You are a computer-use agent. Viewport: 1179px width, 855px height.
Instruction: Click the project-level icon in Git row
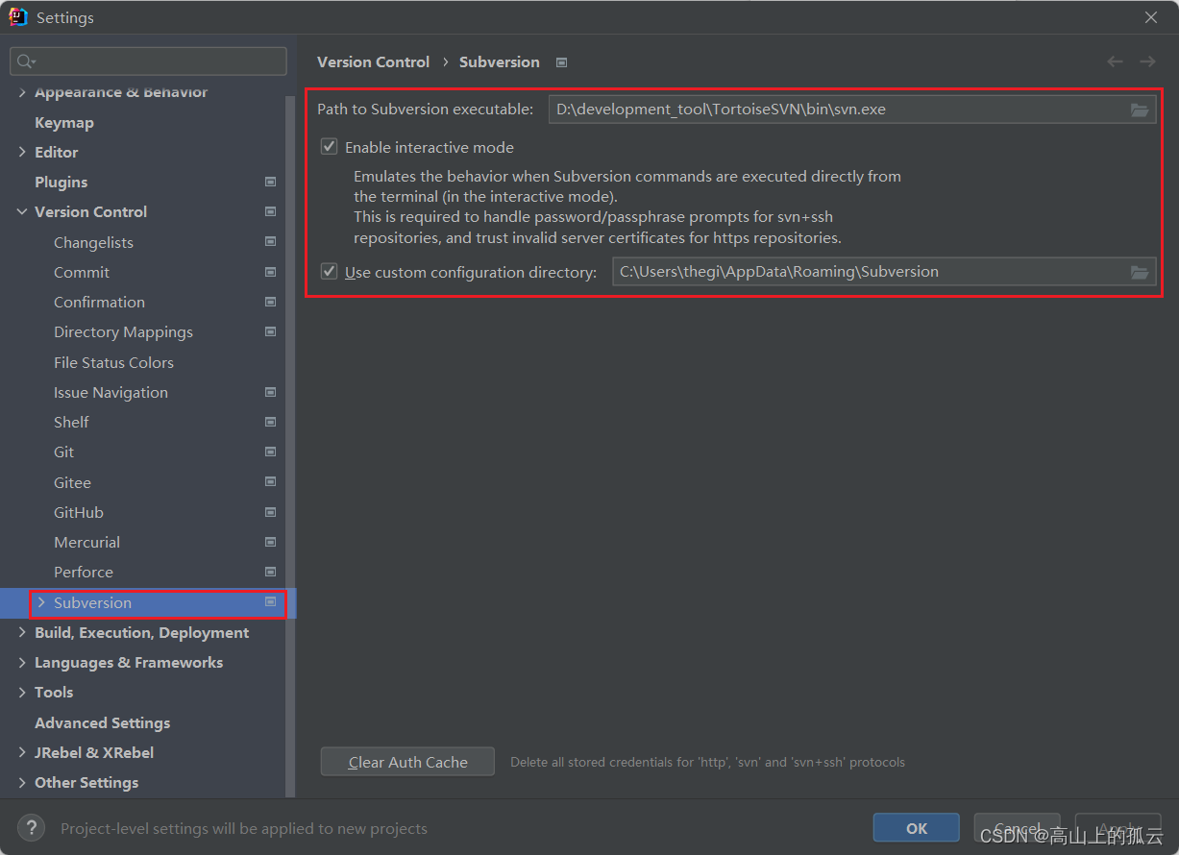(x=270, y=452)
